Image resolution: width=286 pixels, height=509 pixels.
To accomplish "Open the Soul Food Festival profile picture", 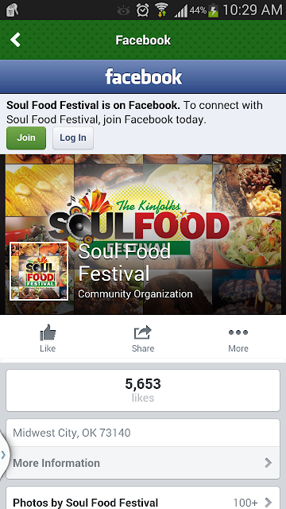I will click(x=39, y=271).
